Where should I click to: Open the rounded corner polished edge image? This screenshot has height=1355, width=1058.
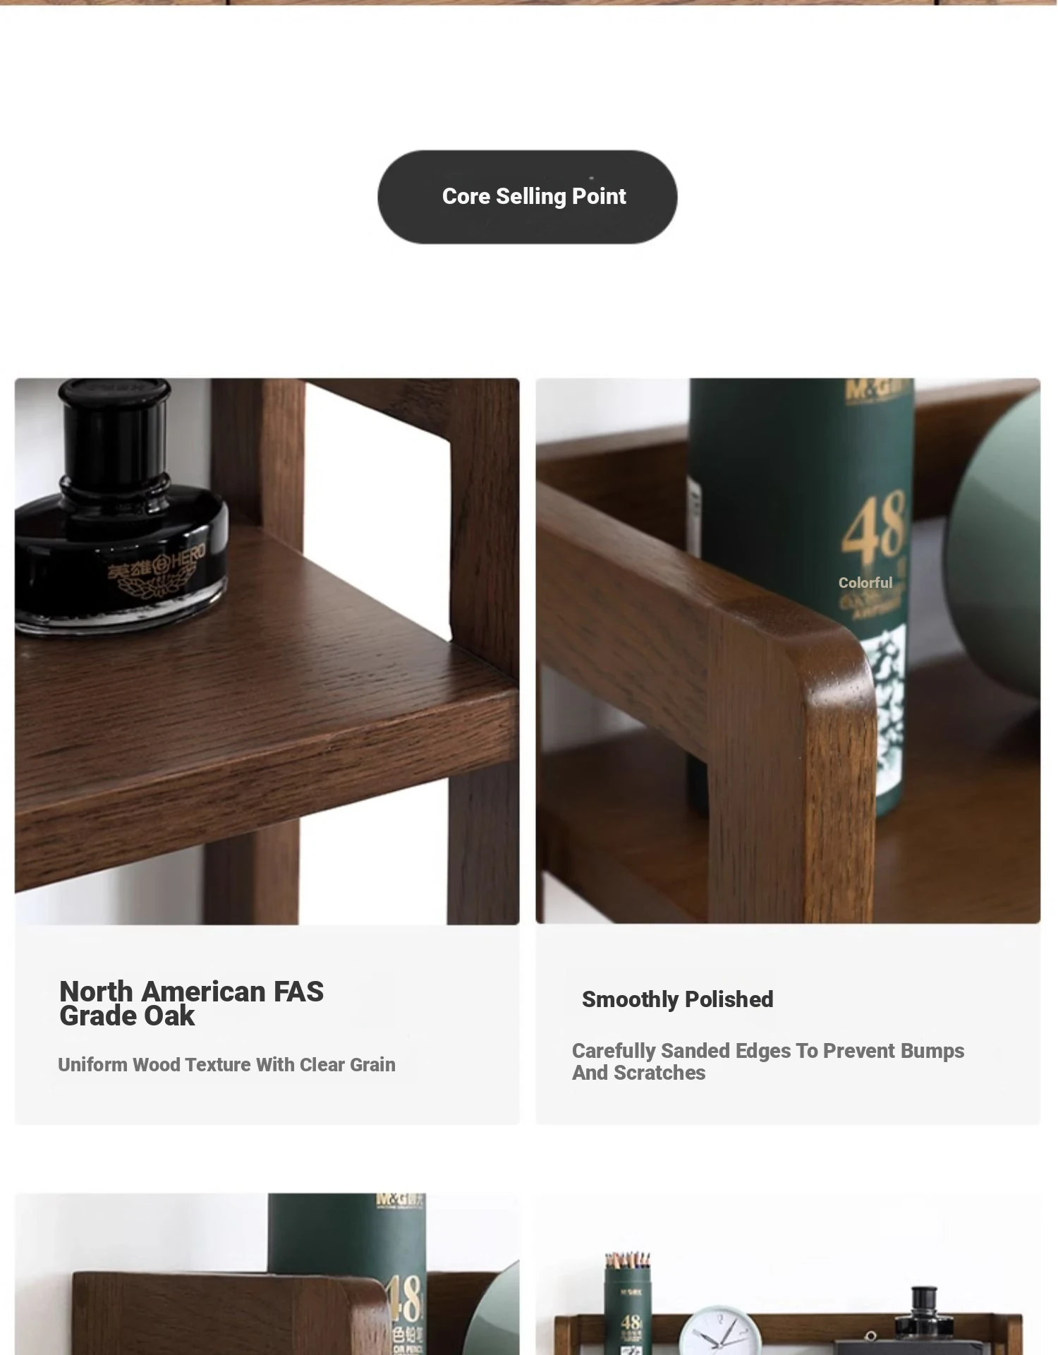788,651
